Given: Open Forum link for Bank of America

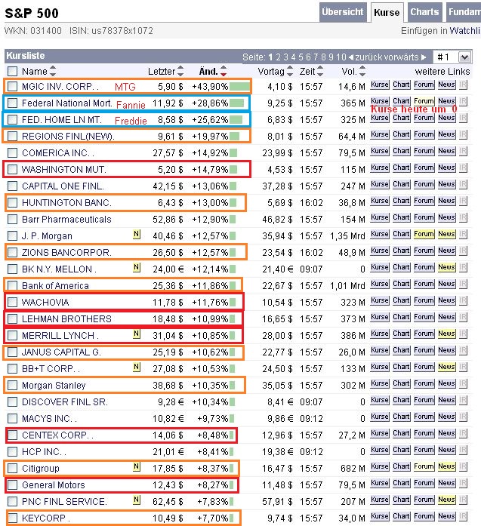Looking at the screenshot, I should (424, 284).
